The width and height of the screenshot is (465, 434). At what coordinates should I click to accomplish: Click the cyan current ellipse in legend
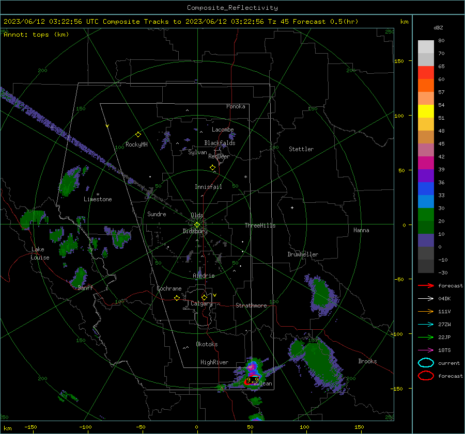(x=426, y=363)
